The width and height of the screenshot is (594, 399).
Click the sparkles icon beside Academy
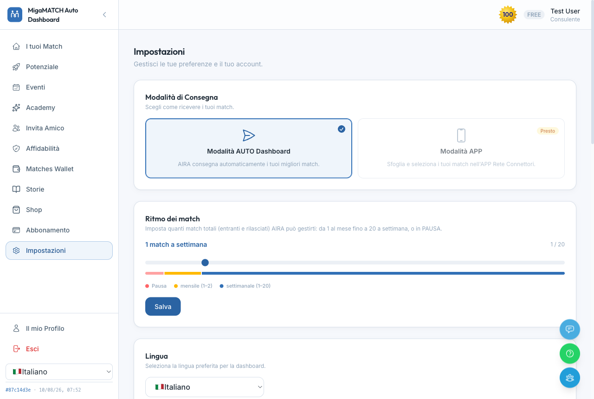[16, 108]
